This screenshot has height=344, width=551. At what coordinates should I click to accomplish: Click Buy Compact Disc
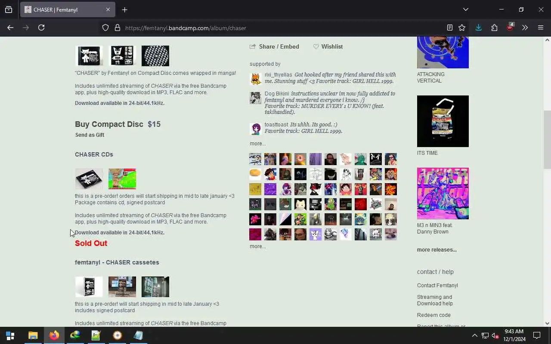[109, 124]
